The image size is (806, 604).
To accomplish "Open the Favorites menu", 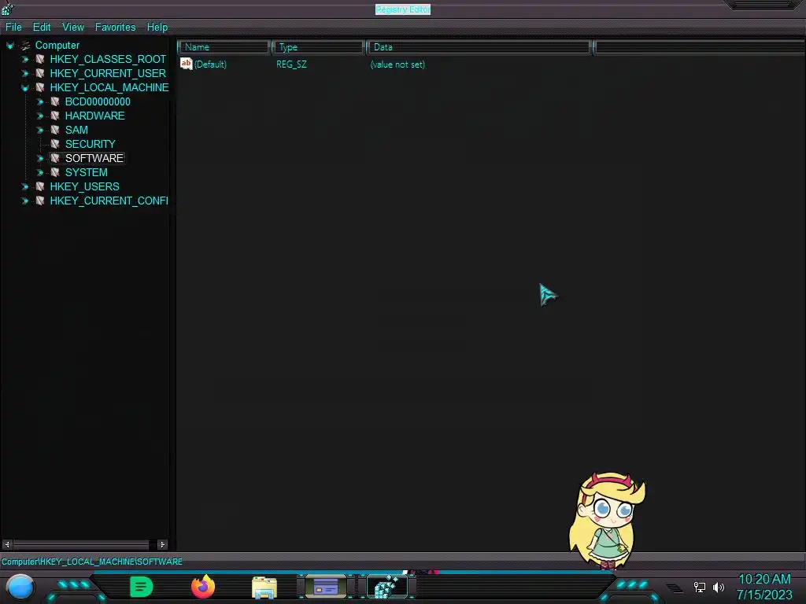I will tap(115, 28).
